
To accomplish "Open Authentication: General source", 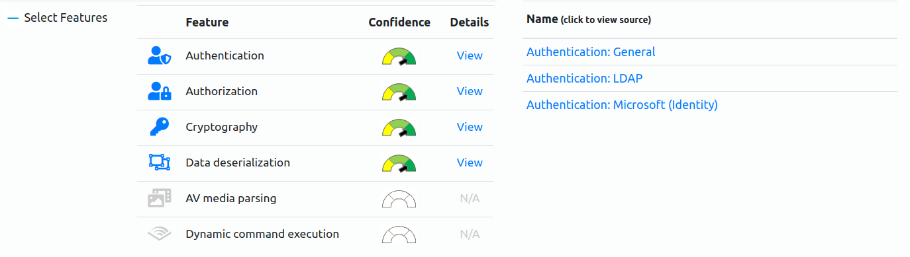I will click(591, 52).
